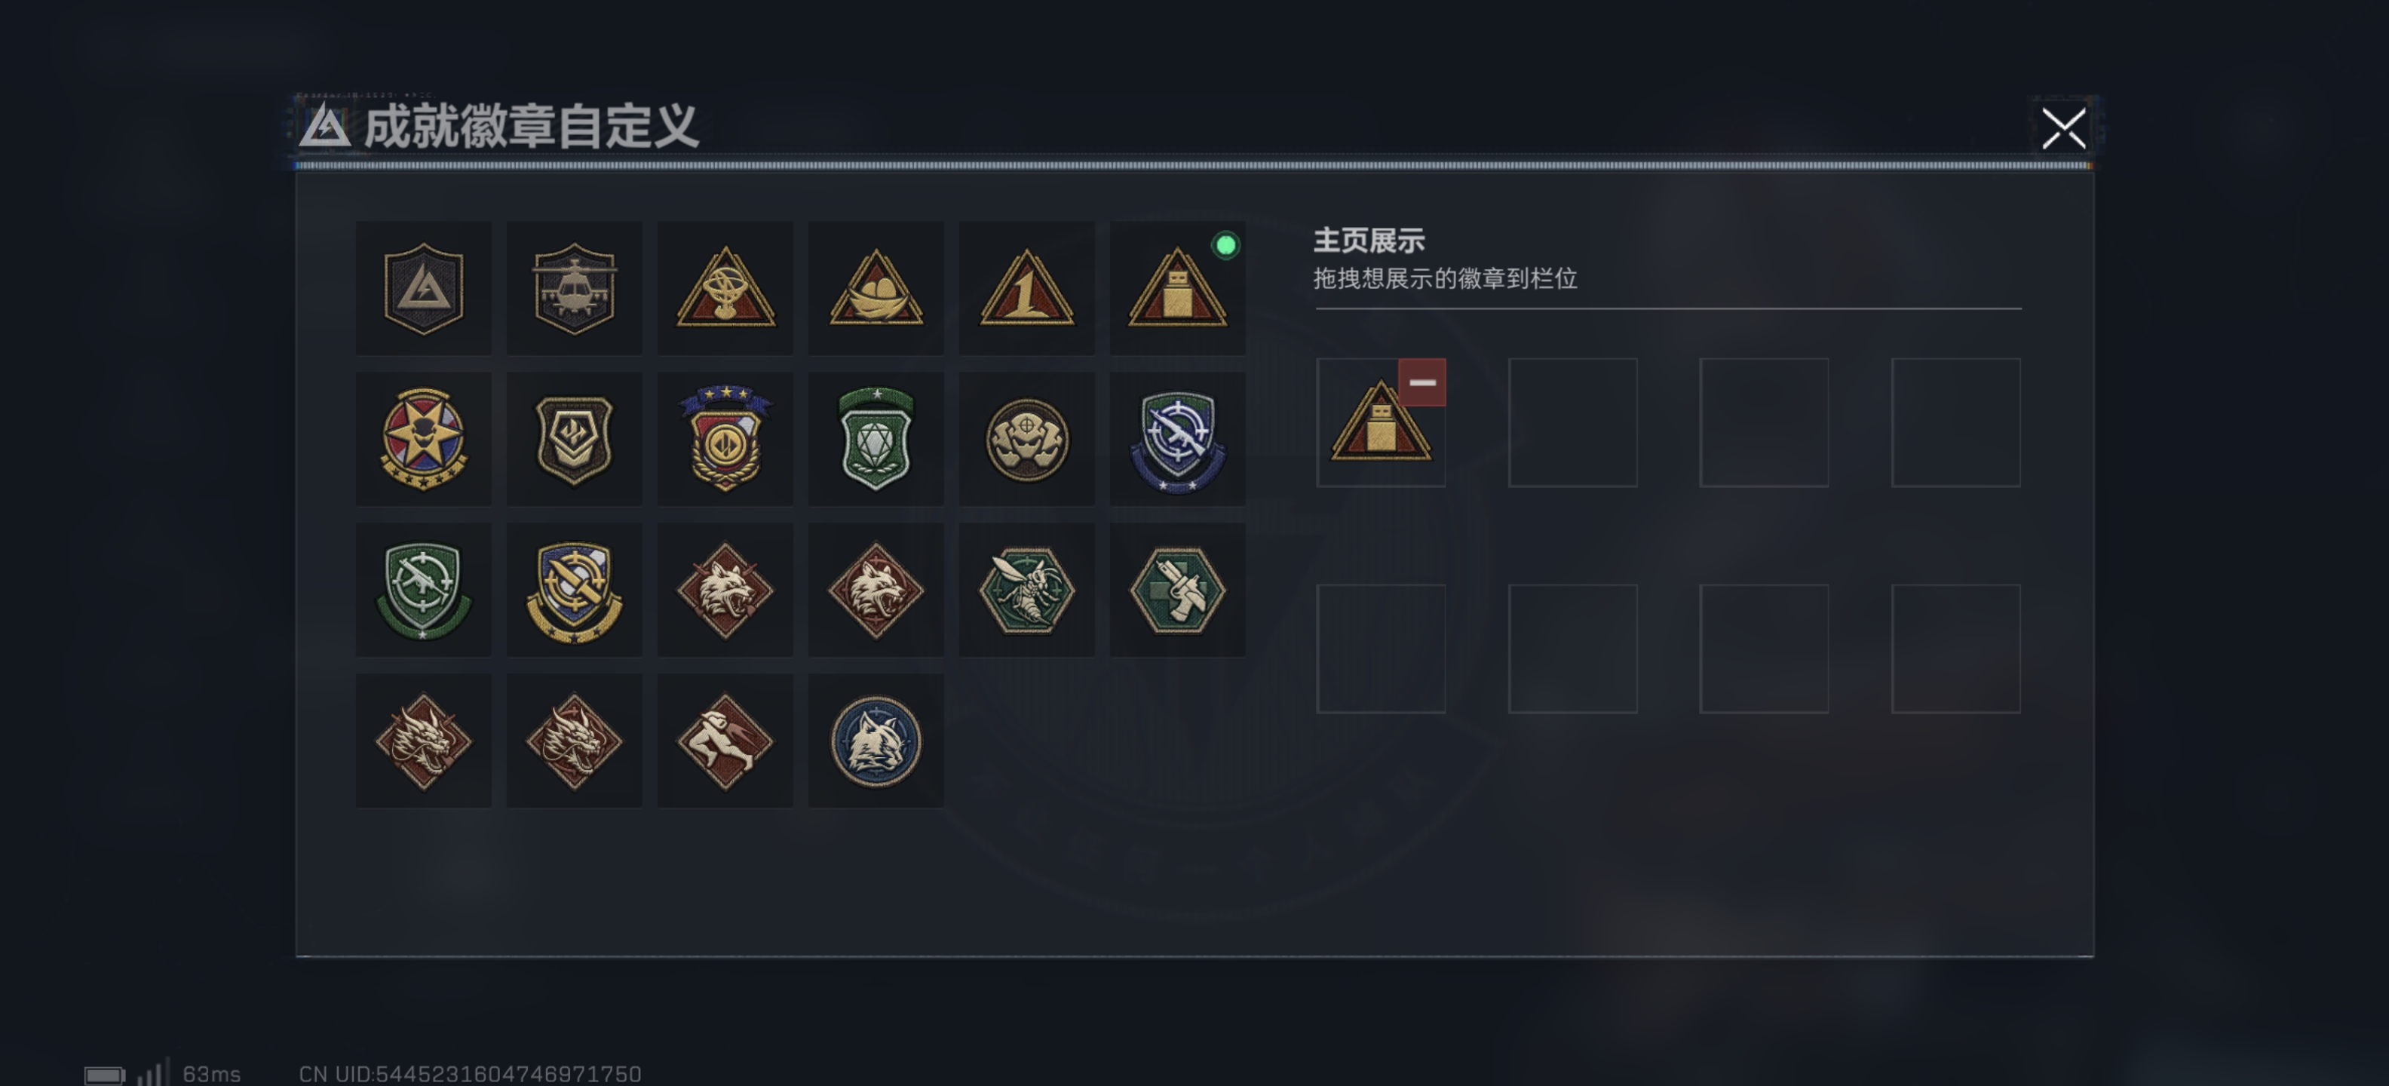Click the first dragon head diamond badge
2389x1086 pixels.
[x=424, y=741]
